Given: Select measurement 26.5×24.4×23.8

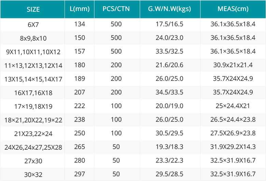Looking at the screenshot, I should (233, 120).
